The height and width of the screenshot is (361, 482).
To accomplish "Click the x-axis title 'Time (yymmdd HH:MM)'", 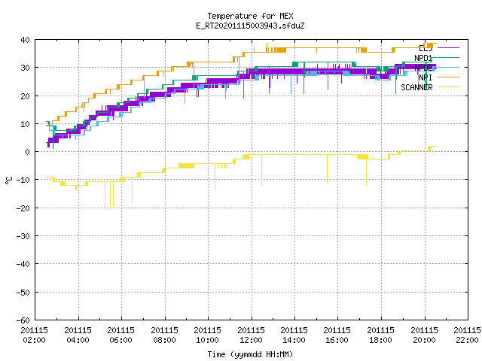I will (250, 354).
